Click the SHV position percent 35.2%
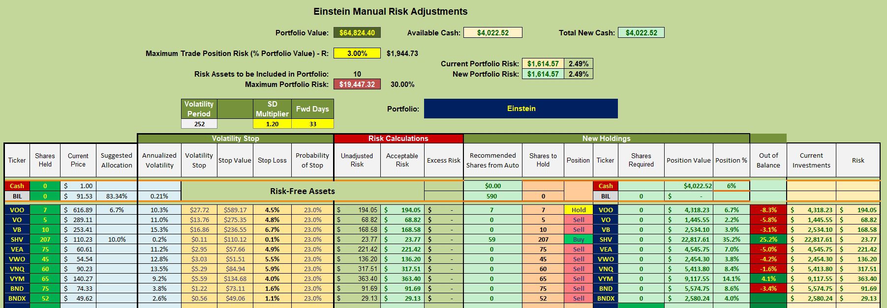This screenshot has width=887, height=308. coord(732,239)
